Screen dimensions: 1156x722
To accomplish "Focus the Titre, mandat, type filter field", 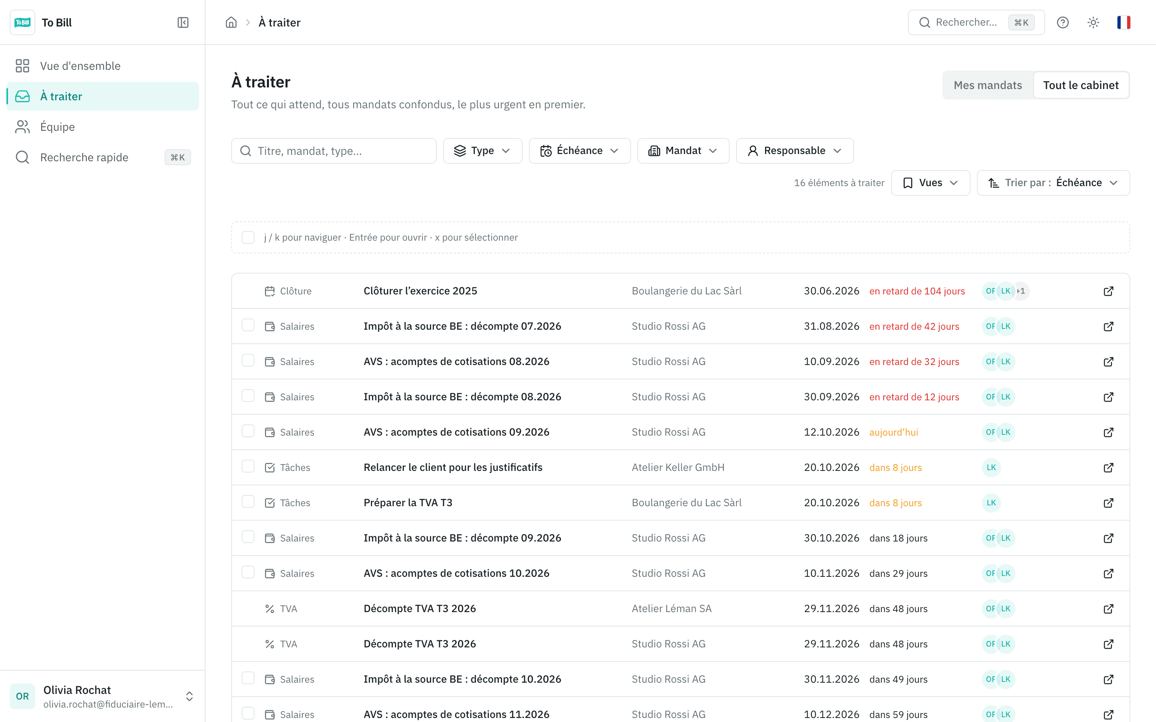I will pyautogui.click(x=334, y=151).
